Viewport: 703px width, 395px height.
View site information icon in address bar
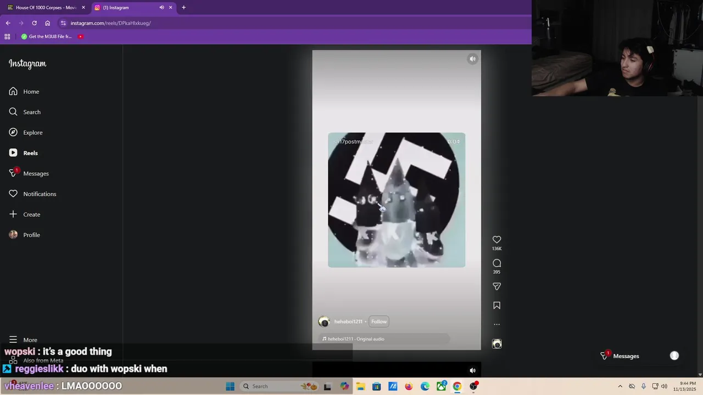tap(63, 23)
